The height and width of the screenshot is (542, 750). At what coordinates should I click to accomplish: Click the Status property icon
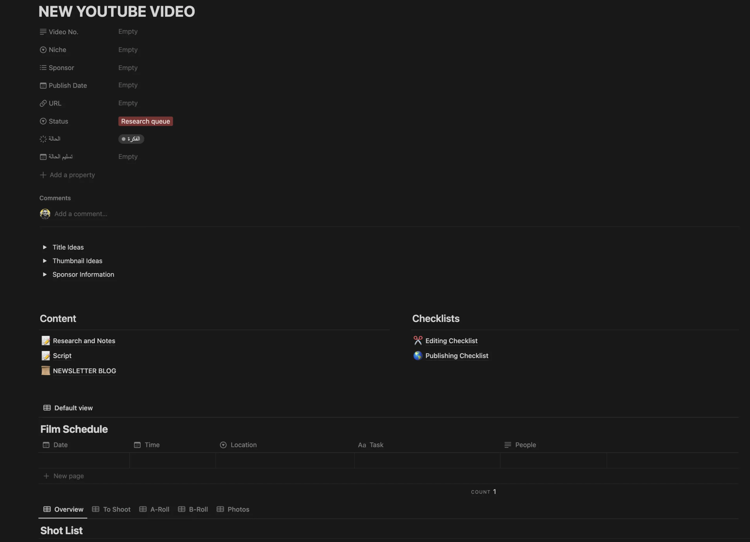[x=43, y=121]
